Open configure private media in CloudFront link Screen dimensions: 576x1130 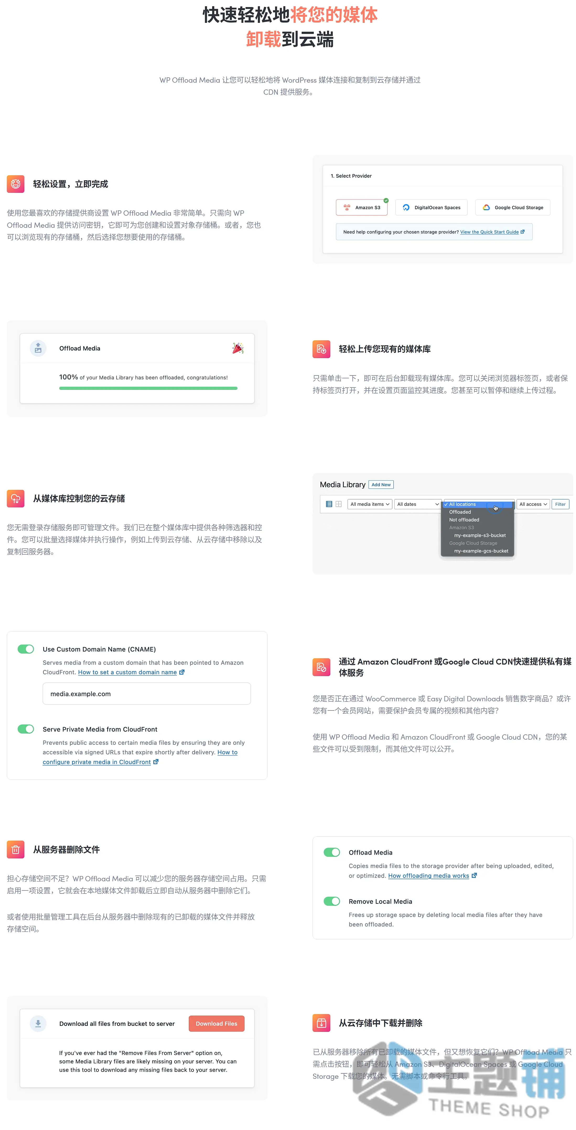(x=96, y=762)
